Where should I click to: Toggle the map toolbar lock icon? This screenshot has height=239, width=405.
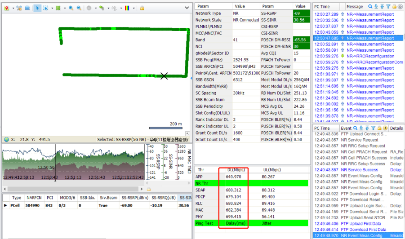142,8
